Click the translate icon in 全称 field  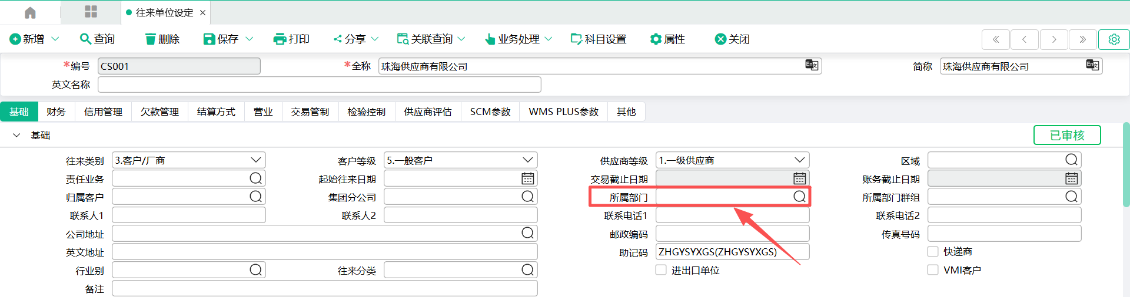[812, 65]
